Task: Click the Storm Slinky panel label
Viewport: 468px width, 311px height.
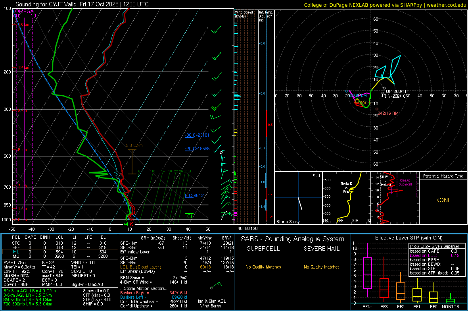Action: click(288, 222)
